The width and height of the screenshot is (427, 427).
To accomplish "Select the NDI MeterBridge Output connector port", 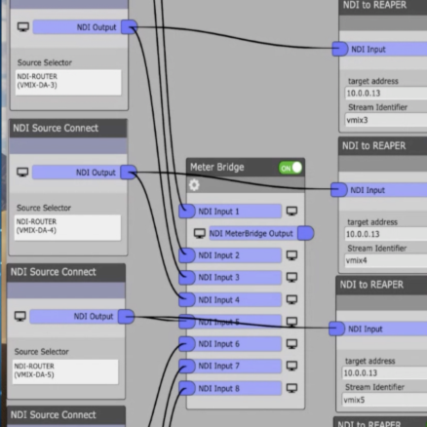I will pos(306,233).
